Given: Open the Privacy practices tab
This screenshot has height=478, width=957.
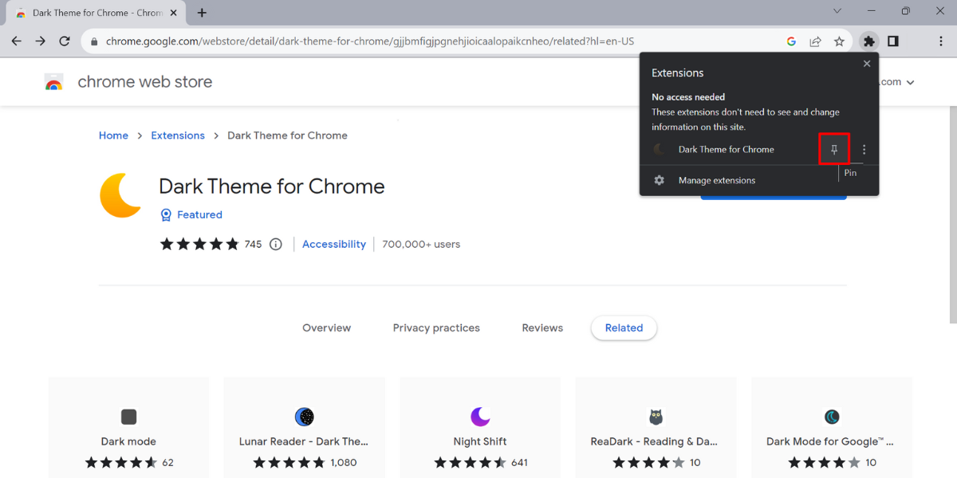Looking at the screenshot, I should [x=436, y=327].
